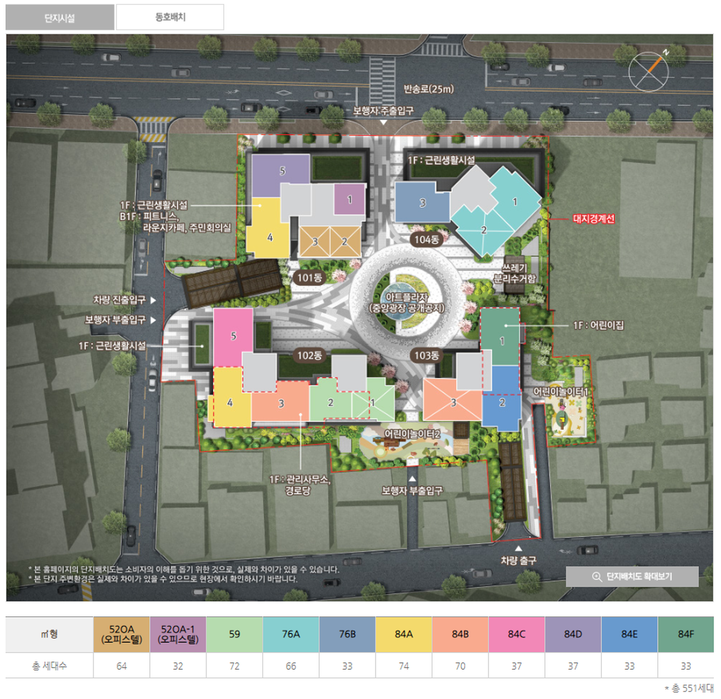
Task: Click the 84F legend swatch
Action: pos(686,634)
